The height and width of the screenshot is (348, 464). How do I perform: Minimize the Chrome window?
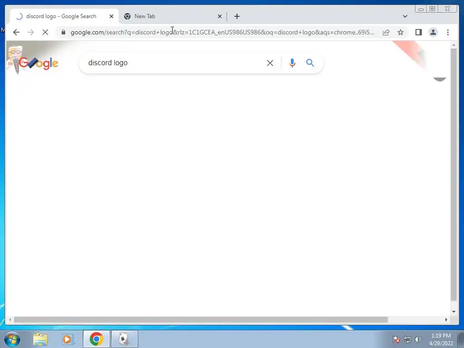point(421,9)
